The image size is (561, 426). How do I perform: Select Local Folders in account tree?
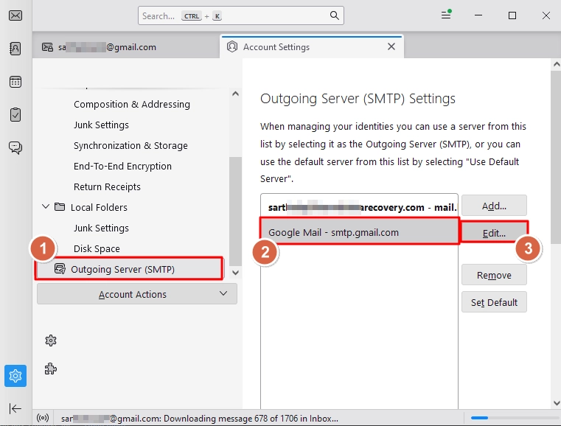tap(99, 207)
